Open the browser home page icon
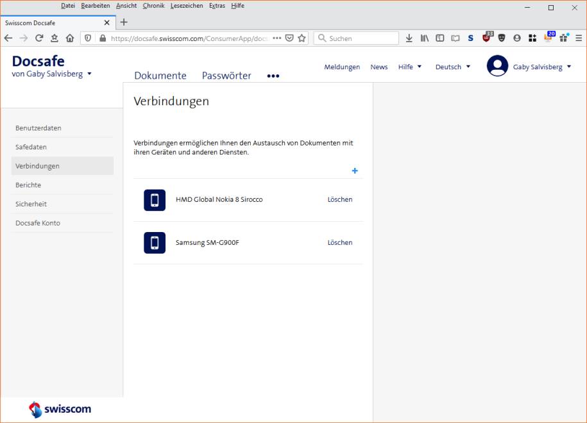 (x=70, y=38)
